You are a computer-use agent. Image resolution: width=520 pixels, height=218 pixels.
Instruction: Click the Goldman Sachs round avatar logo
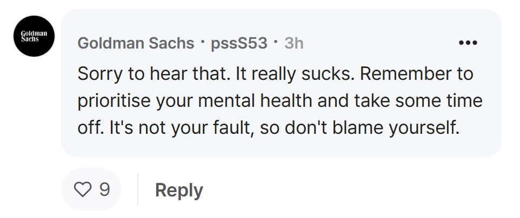click(34, 36)
